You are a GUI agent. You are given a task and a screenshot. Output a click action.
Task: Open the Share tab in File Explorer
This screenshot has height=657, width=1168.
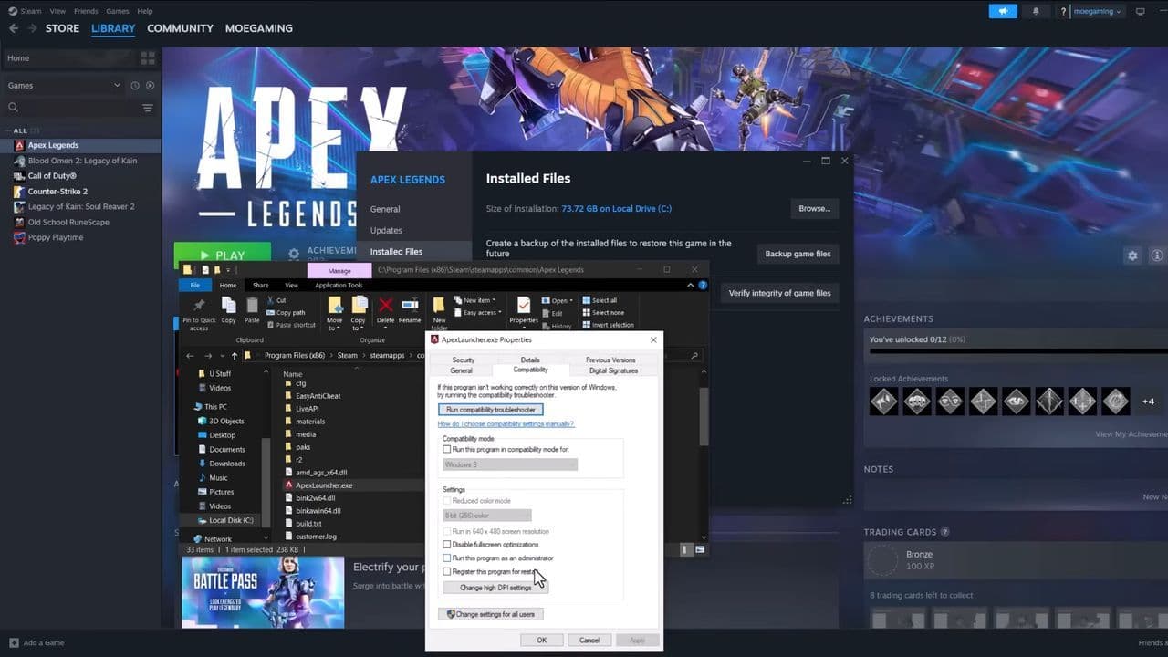point(260,285)
